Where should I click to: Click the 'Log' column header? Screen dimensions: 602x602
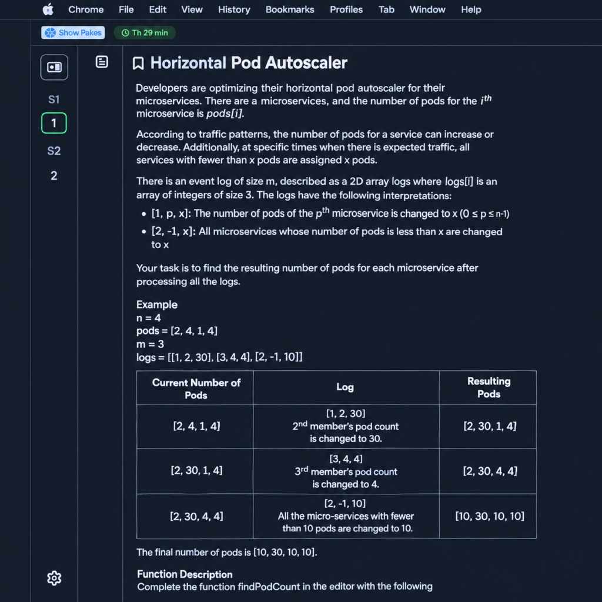(x=345, y=387)
